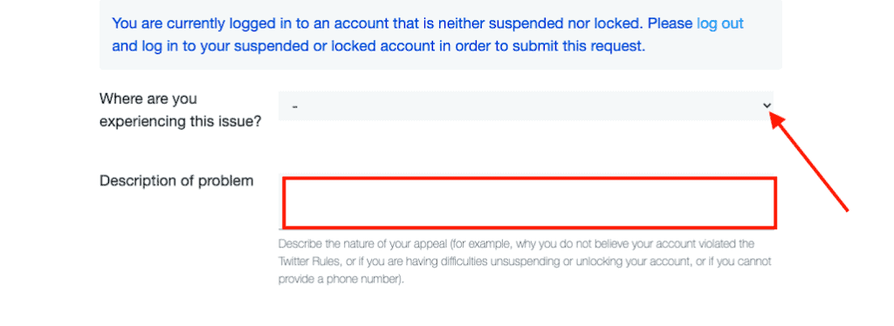Click the small down-arrow icon beside the dash
The width and height of the screenshot is (894, 326).
click(767, 105)
